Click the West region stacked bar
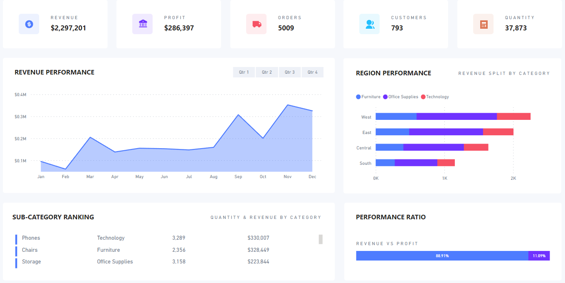 tap(453, 116)
